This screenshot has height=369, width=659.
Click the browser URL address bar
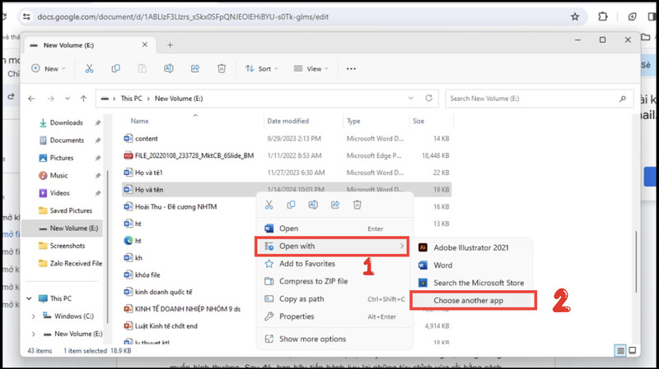(x=301, y=16)
